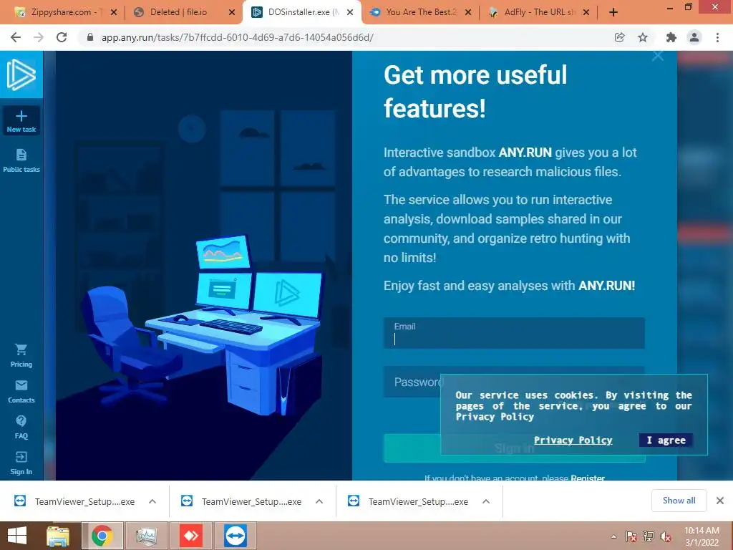Click the muted volume tray icon
The width and height of the screenshot is (733, 550).
[x=666, y=536]
